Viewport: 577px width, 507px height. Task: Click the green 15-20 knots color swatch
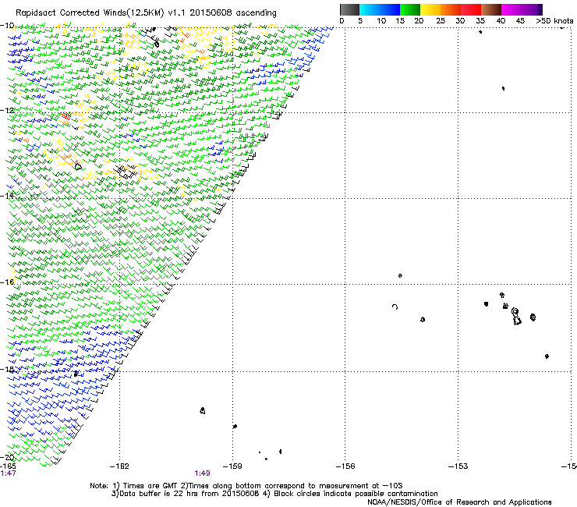point(410,9)
